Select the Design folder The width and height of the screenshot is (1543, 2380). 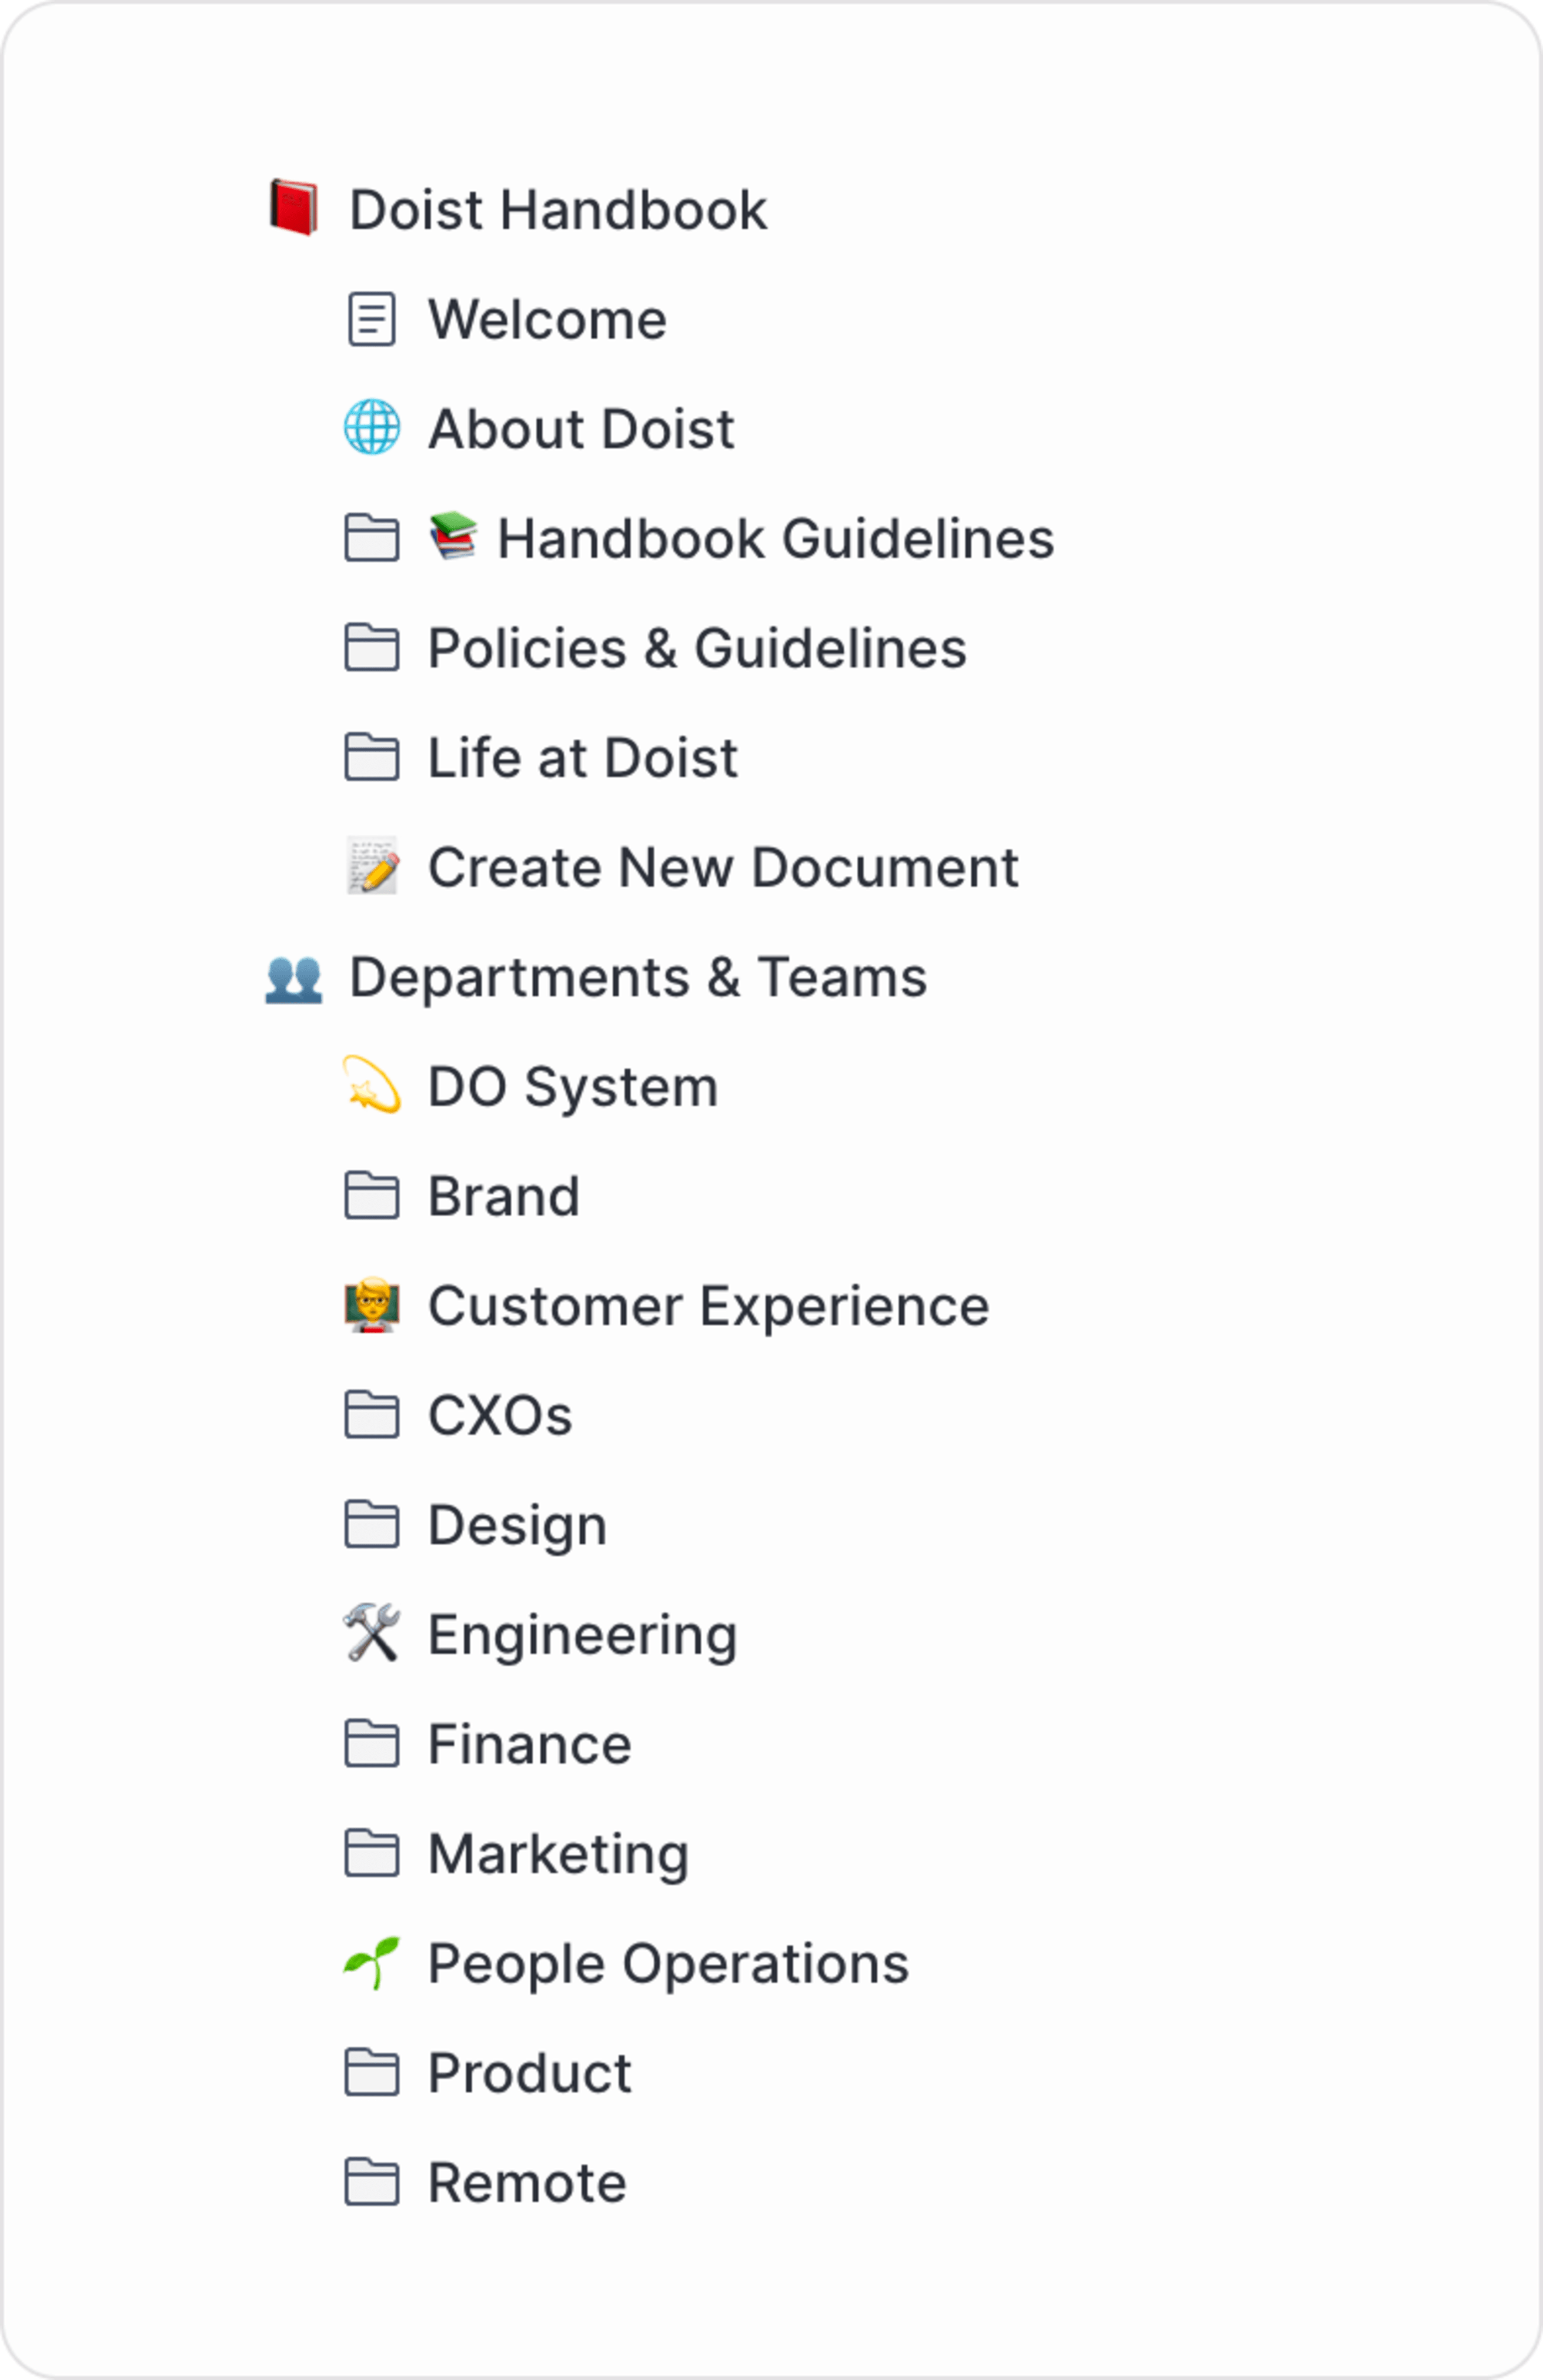(x=516, y=1524)
